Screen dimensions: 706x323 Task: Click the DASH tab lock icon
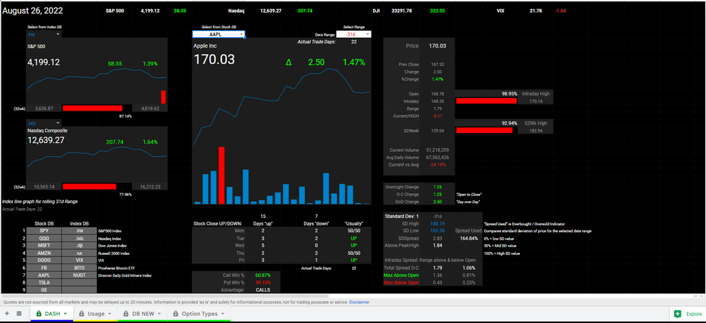(39, 314)
